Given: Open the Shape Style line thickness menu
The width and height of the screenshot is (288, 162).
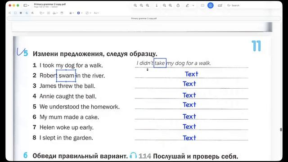Looking at the screenshot, I should click(72, 13).
